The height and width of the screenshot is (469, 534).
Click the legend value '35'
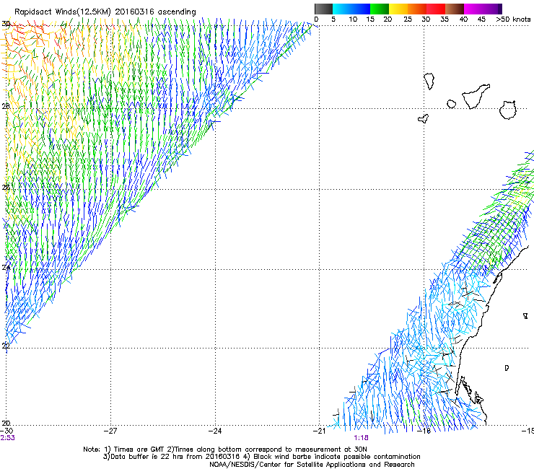[445, 19]
